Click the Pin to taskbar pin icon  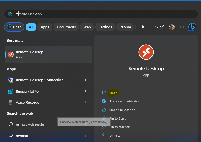(104, 127)
